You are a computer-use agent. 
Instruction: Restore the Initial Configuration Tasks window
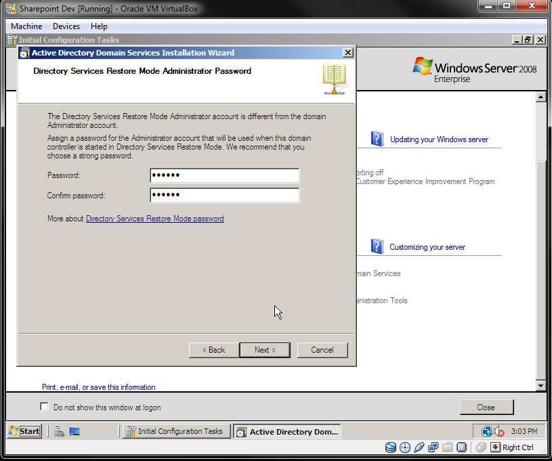(528, 40)
